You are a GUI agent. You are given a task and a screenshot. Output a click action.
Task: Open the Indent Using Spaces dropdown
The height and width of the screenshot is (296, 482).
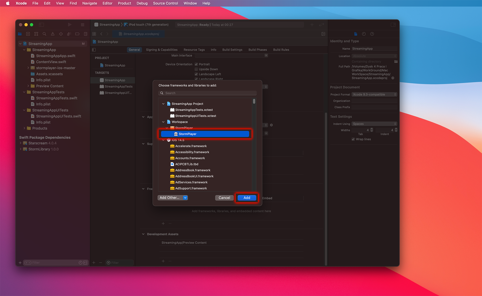pos(374,124)
